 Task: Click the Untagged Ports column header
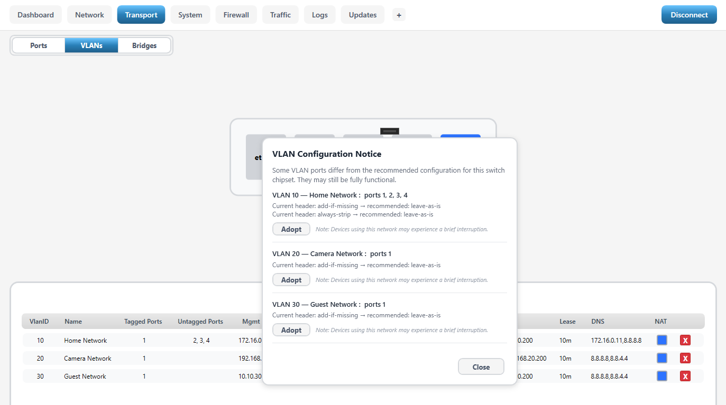200,322
